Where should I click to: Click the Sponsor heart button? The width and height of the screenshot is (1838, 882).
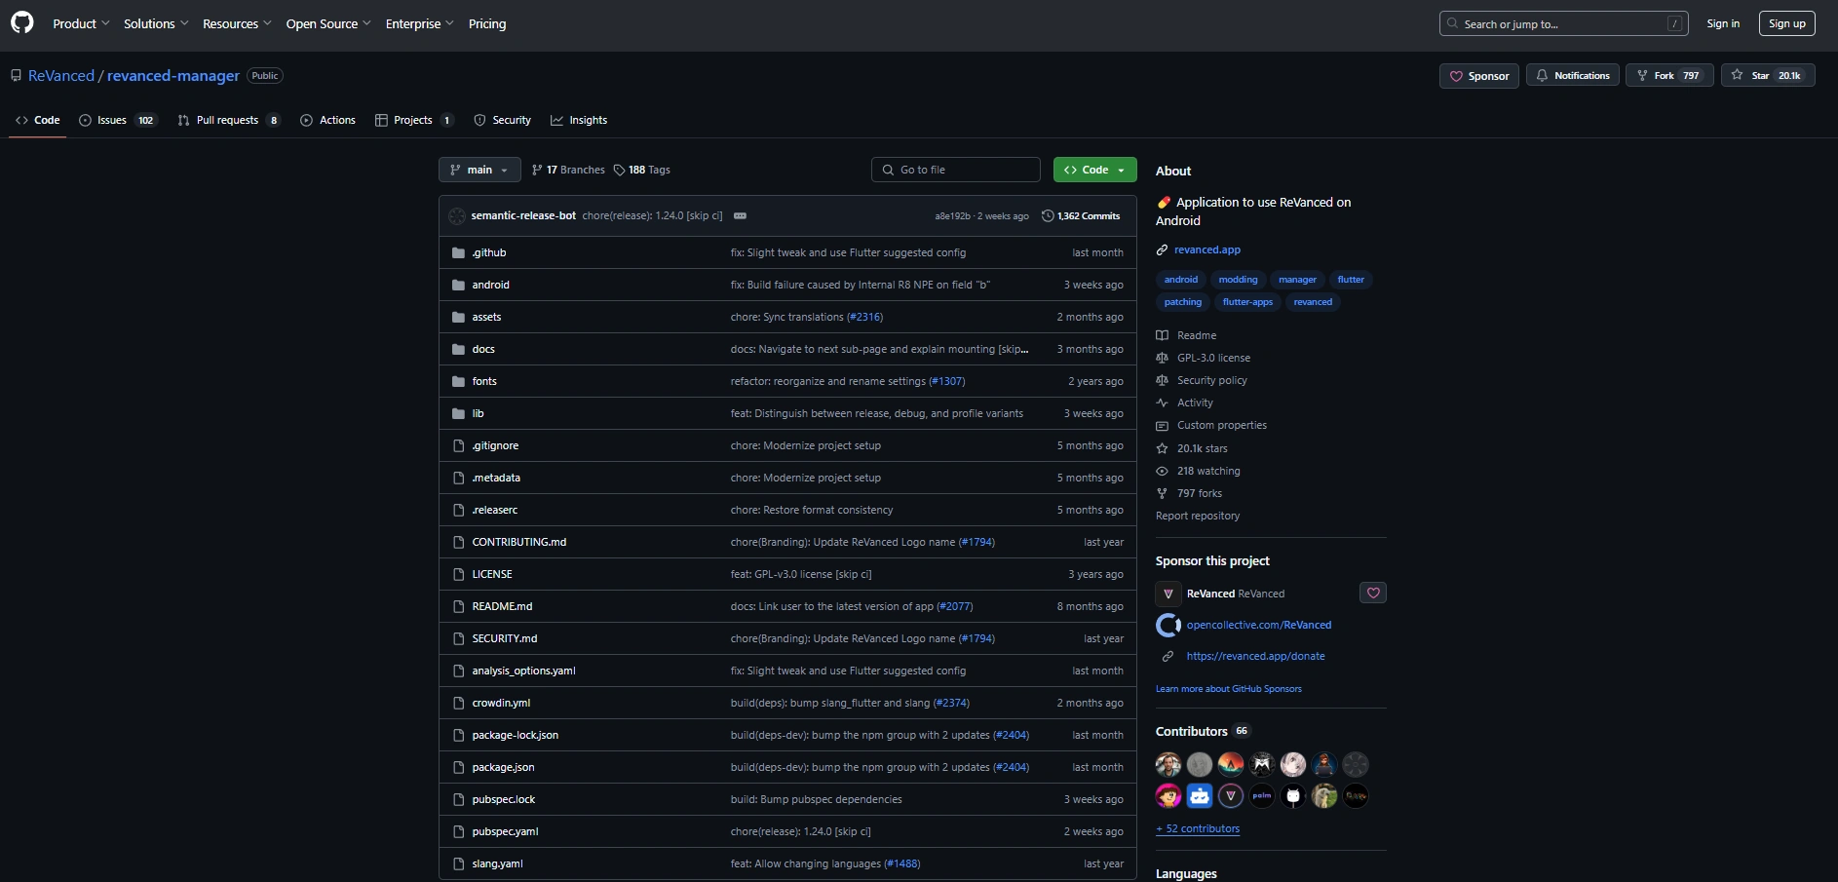point(1479,76)
